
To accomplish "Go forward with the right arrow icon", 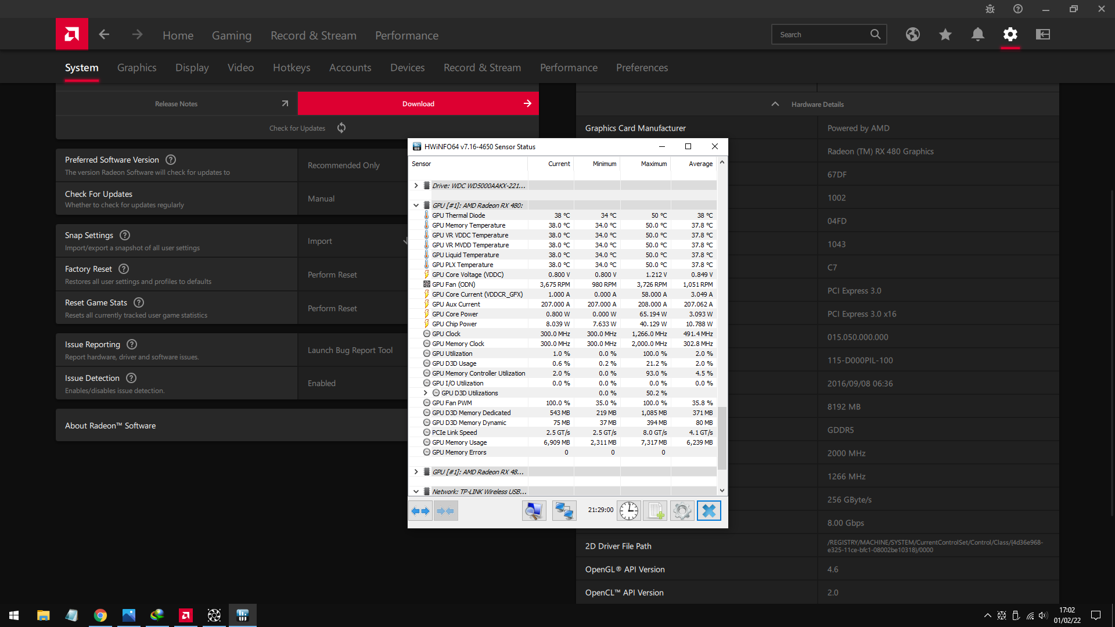I will coord(137,35).
